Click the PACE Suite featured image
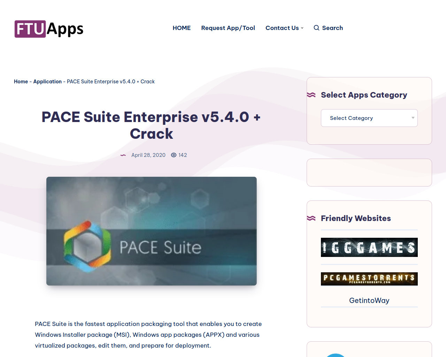The image size is (446, 357). point(152,231)
